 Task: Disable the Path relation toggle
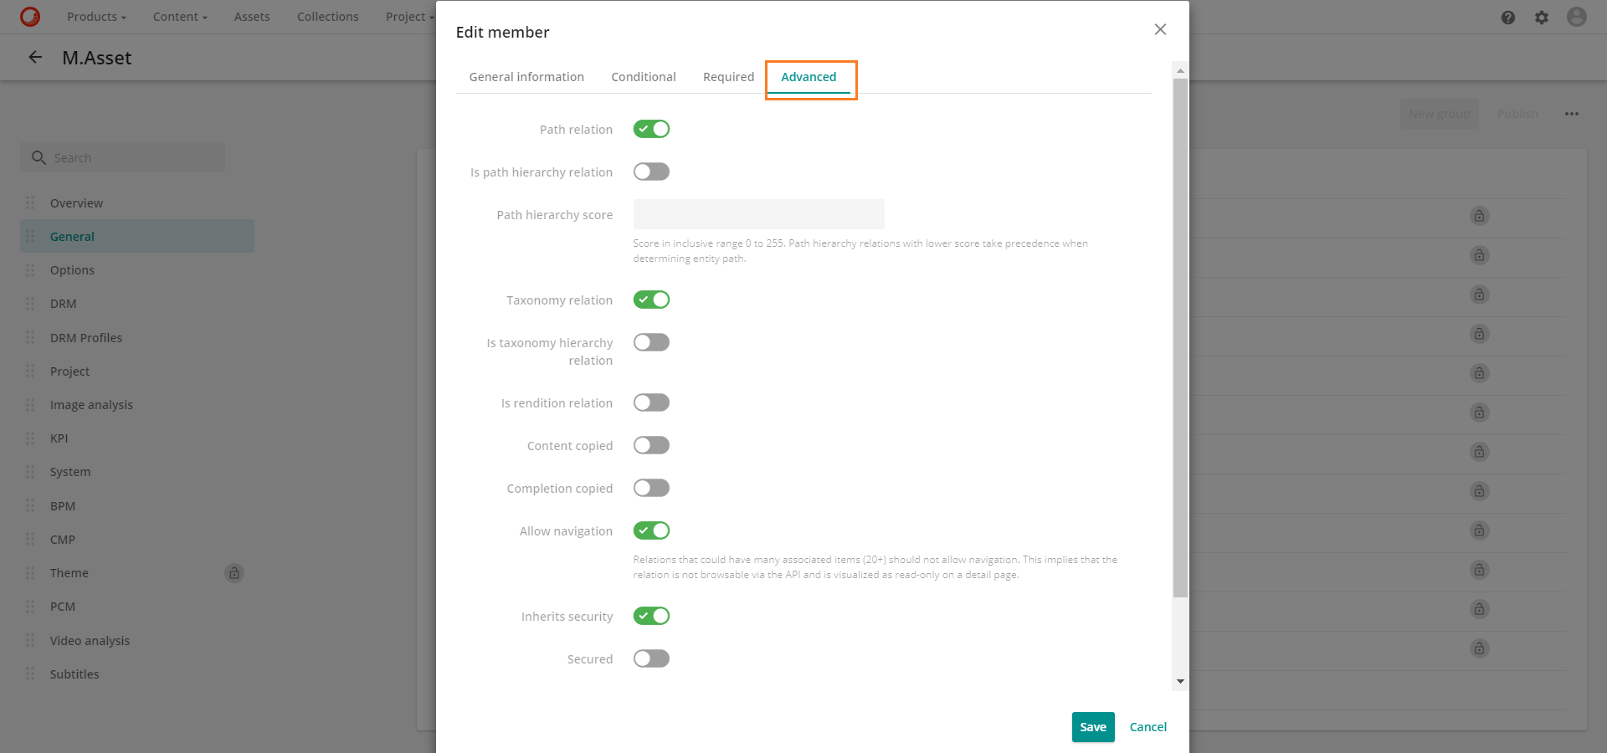(x=651, y=129)
